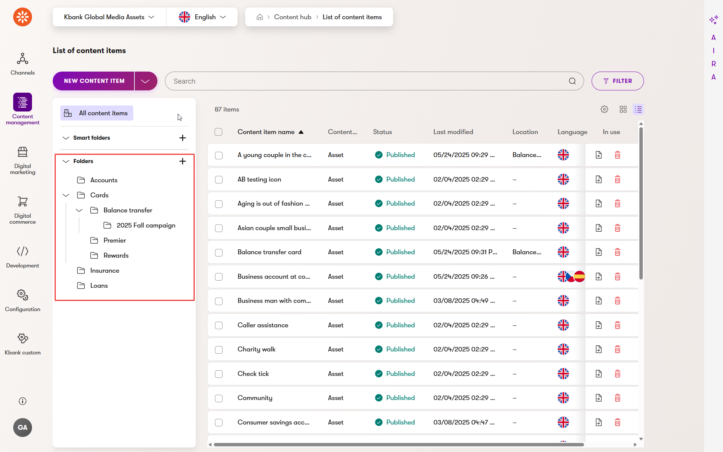Select the 2025 Fall campaign folder
Screen dimensions: 723x452
click(x=140, y=225)
